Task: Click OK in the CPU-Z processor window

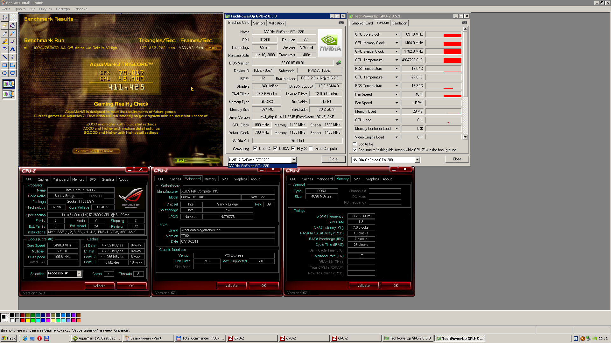Action: (131, 286)
